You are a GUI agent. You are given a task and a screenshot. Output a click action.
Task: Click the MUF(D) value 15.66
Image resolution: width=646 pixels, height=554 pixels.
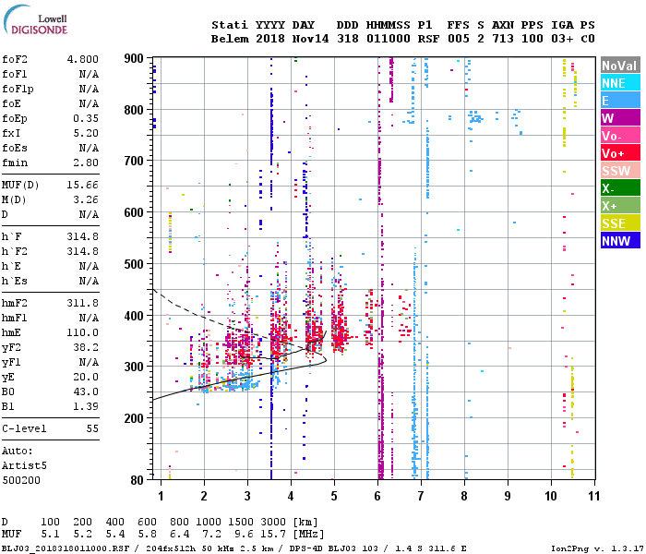click(x=83, y=185)
